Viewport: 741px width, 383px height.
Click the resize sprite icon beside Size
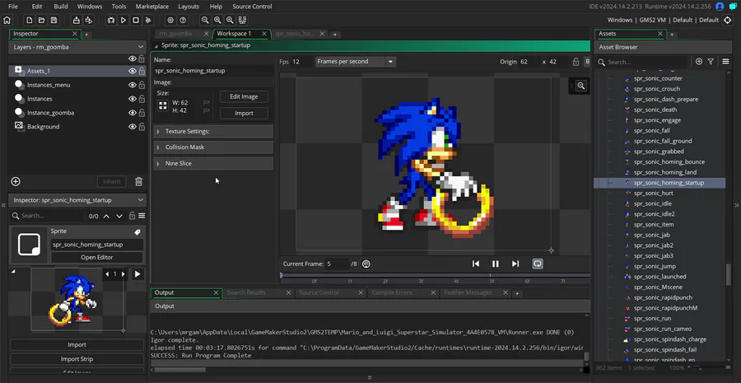(162, 105)
